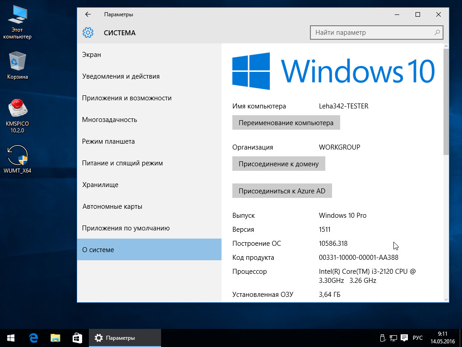The image size is (462, 347).
Task: Click the network icon in system tray
Action: click(393, 338)
